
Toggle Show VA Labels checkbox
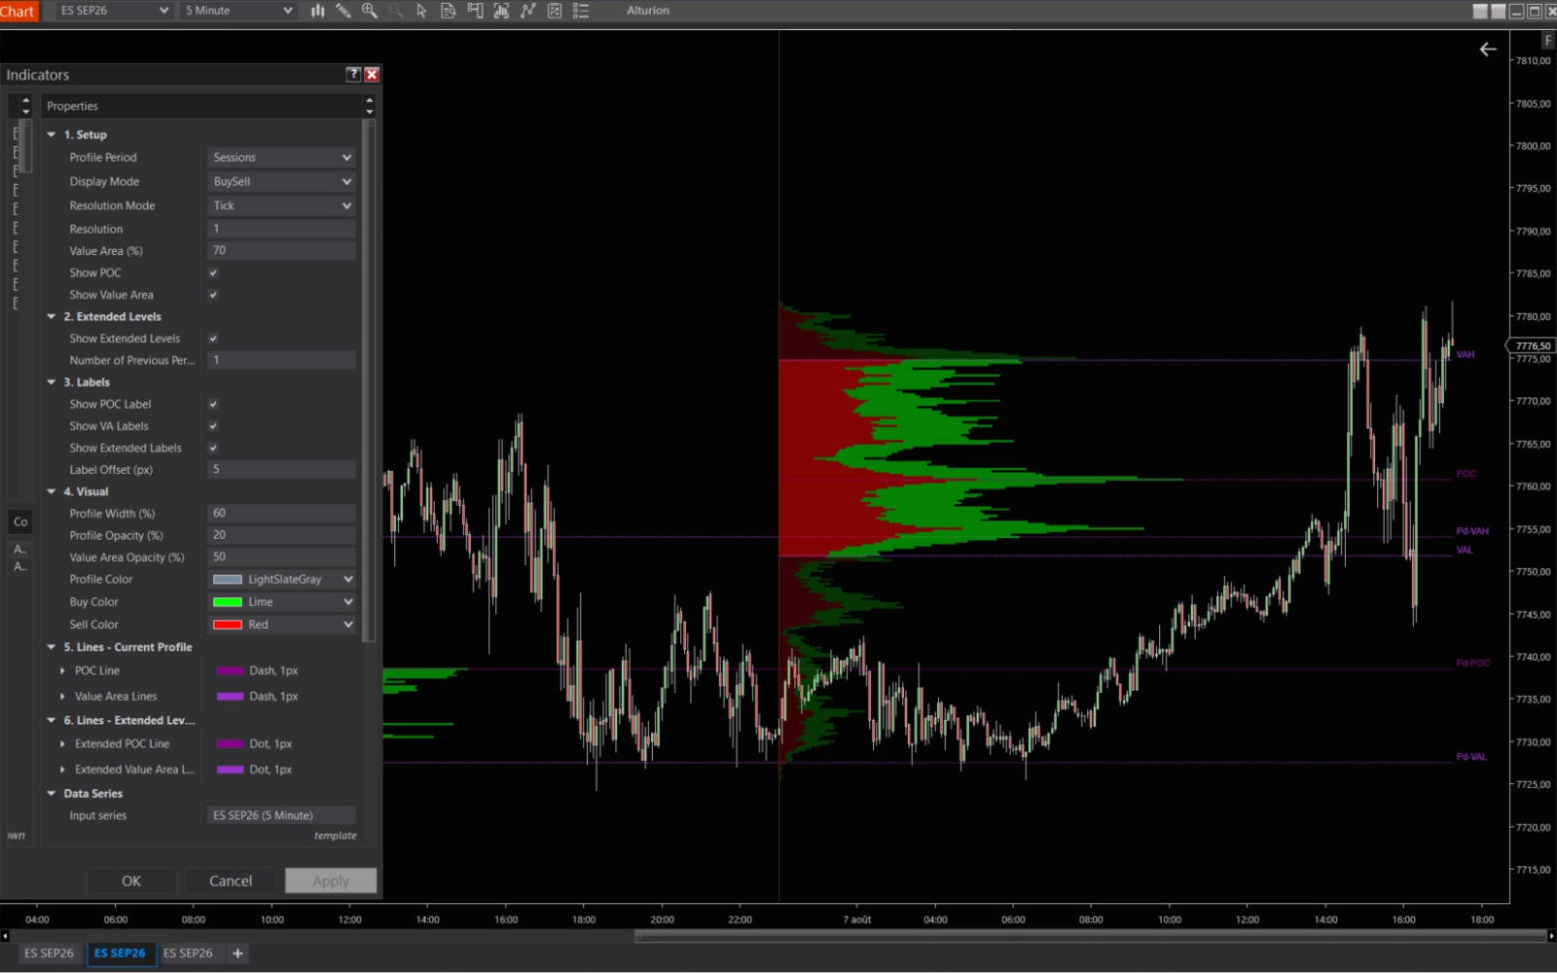click(x=213, y=426)
